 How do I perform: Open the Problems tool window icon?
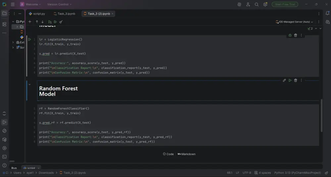coord(4,165)
